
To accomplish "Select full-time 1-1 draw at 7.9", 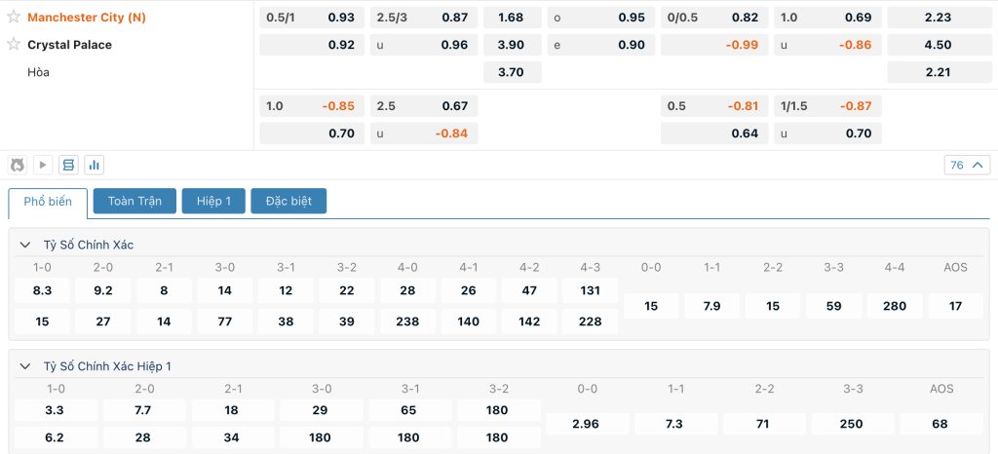I will pos(711,306).
